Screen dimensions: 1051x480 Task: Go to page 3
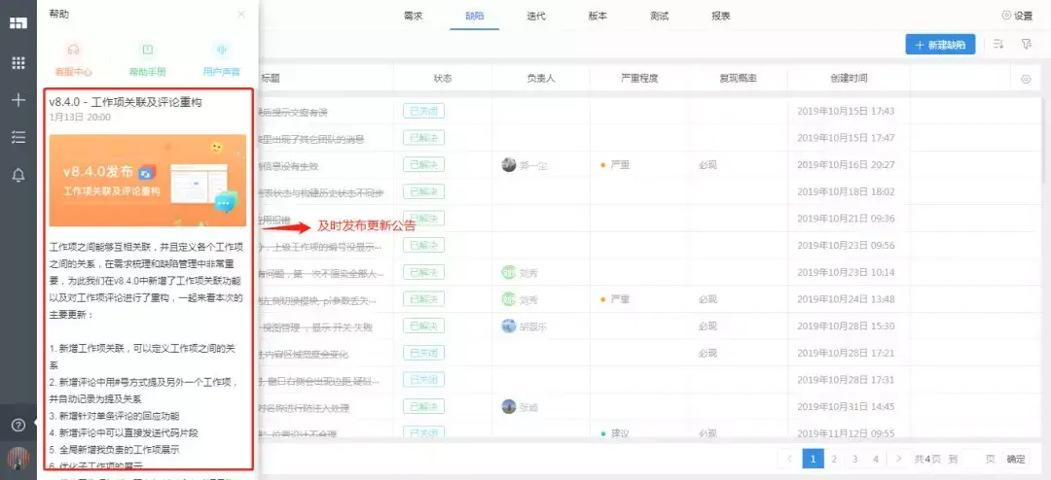pyautogui.click(x=854, y=459)
